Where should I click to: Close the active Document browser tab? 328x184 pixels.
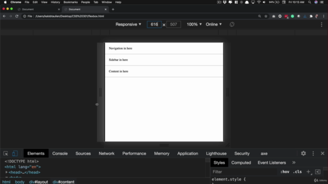[x=106, y=9]
